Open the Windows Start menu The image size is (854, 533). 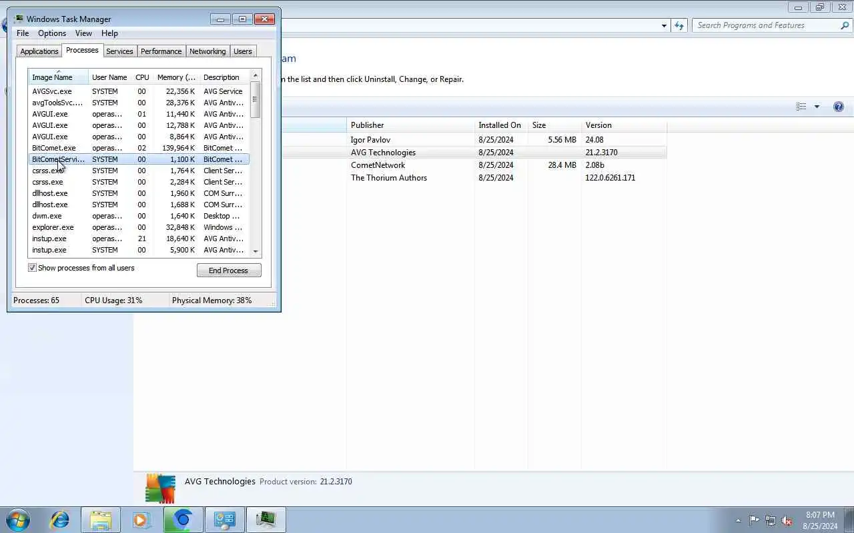(x=18, y=520)
